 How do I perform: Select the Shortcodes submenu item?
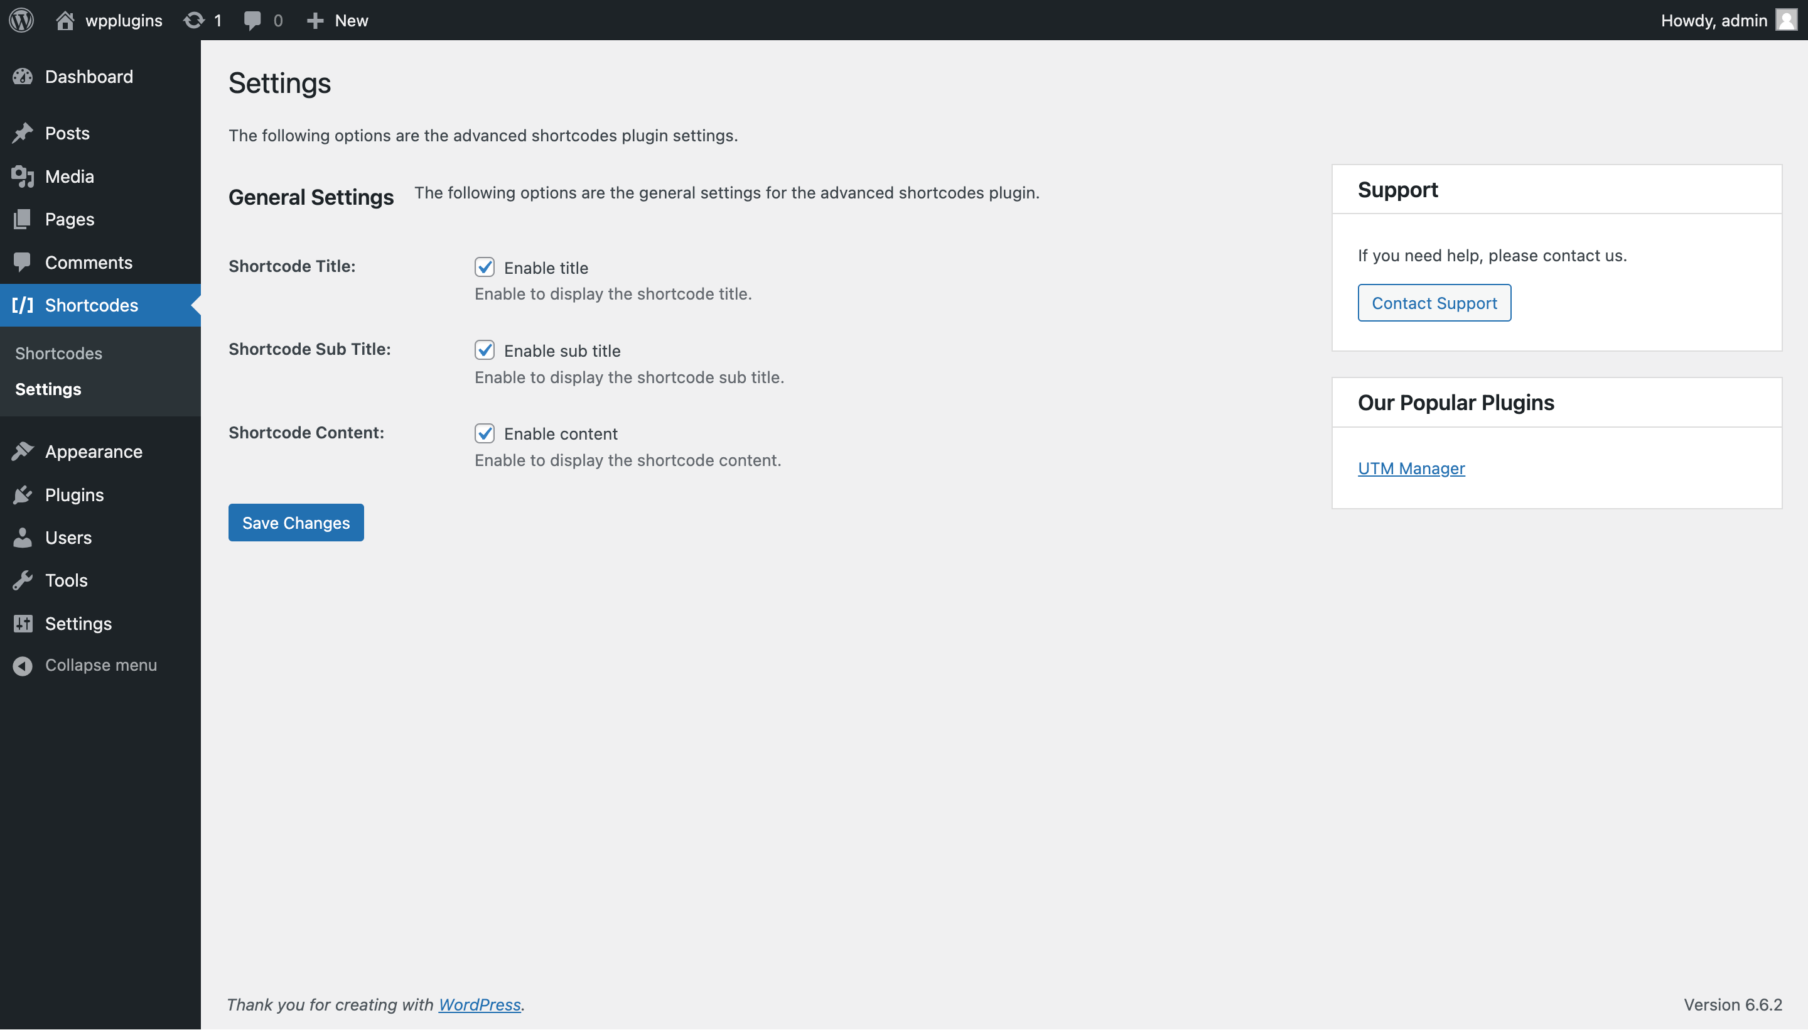click(x=58, y=353)
